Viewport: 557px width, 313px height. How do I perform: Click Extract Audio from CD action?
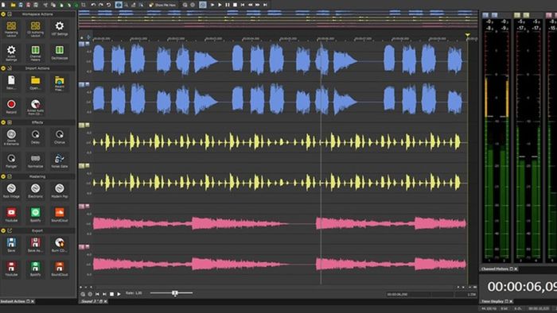[35, 107]
